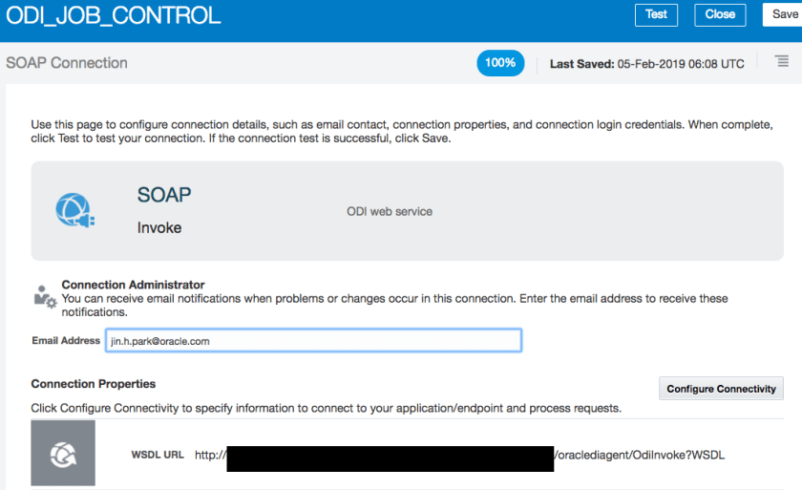The width and height of the screenshot is (802, 490).
Task: Click the Test button in the header
Action: (x=656, y=14)
